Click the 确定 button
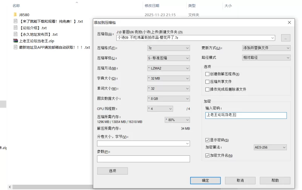The width and height of the screenshot is (302, 190). click(205, 181)
